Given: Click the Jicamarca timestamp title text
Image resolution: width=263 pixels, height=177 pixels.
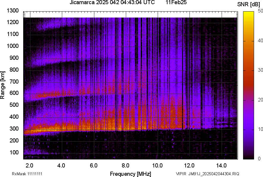Looking at the screenshot, I should click(112, 3).
